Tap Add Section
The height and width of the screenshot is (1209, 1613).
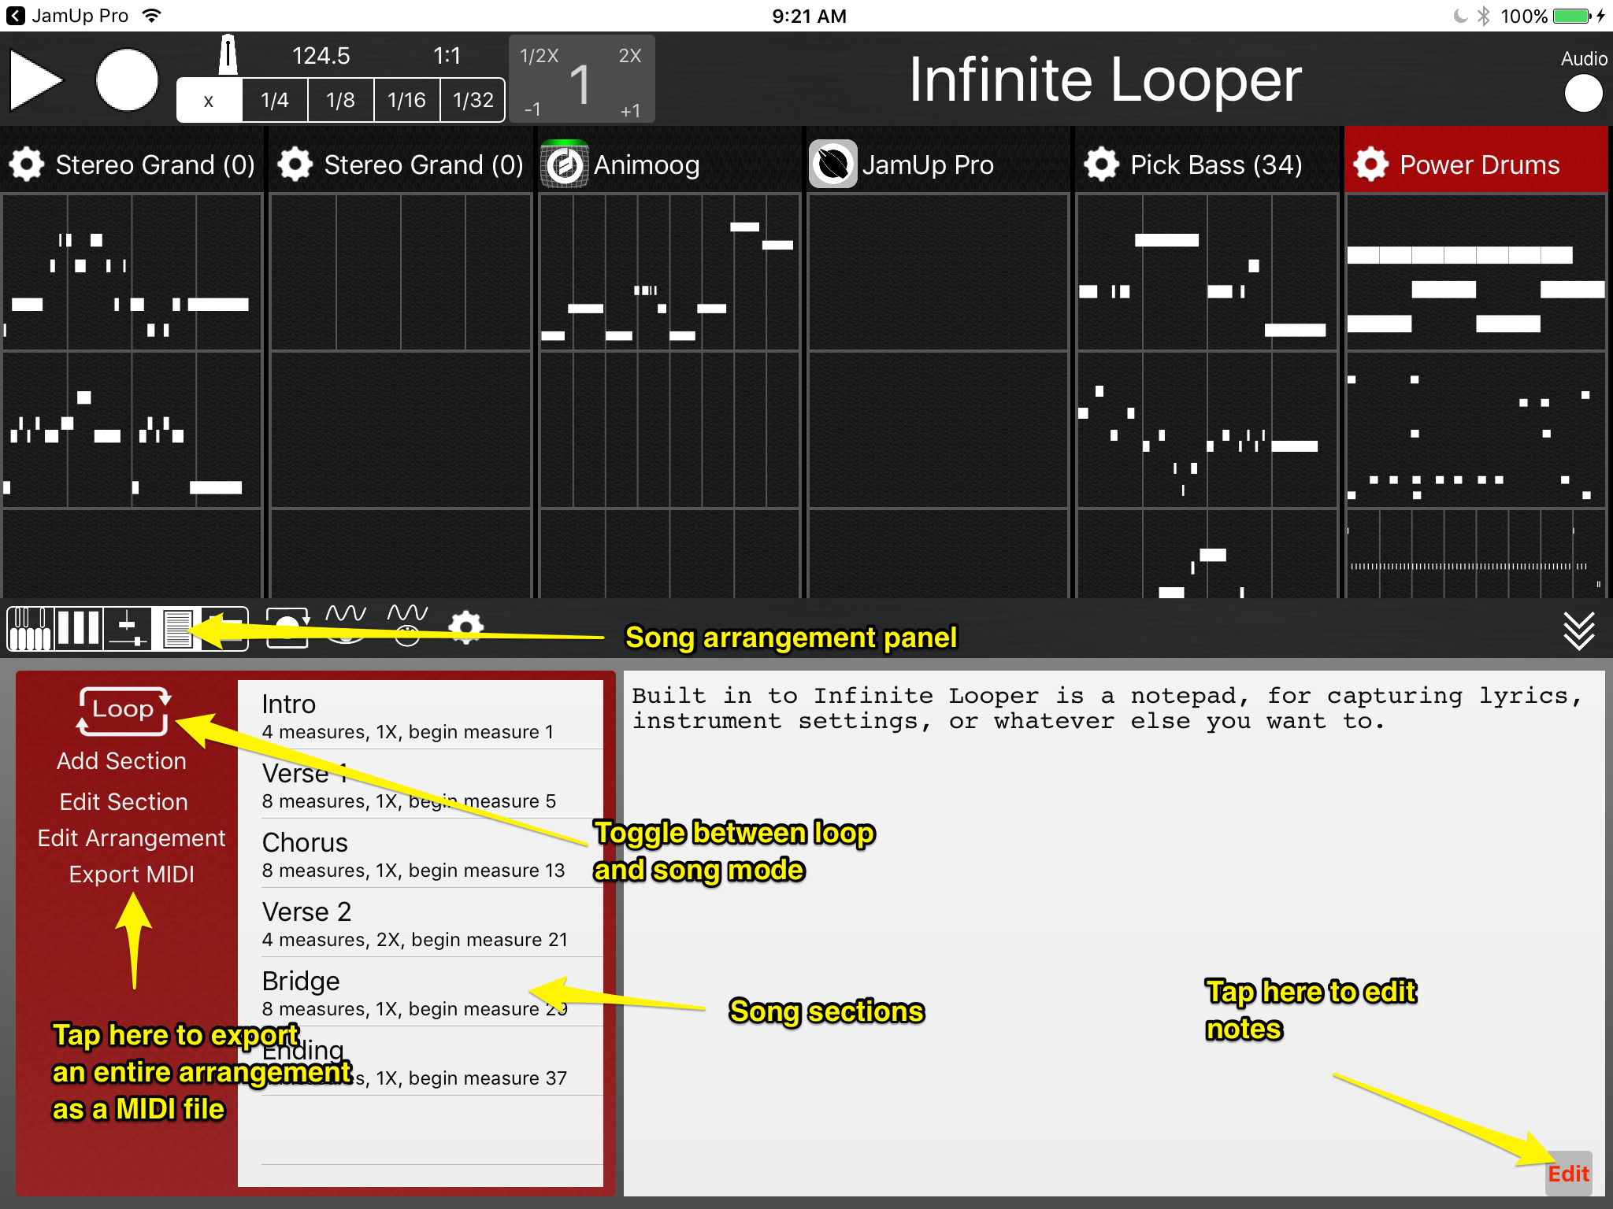click(122, 761)
